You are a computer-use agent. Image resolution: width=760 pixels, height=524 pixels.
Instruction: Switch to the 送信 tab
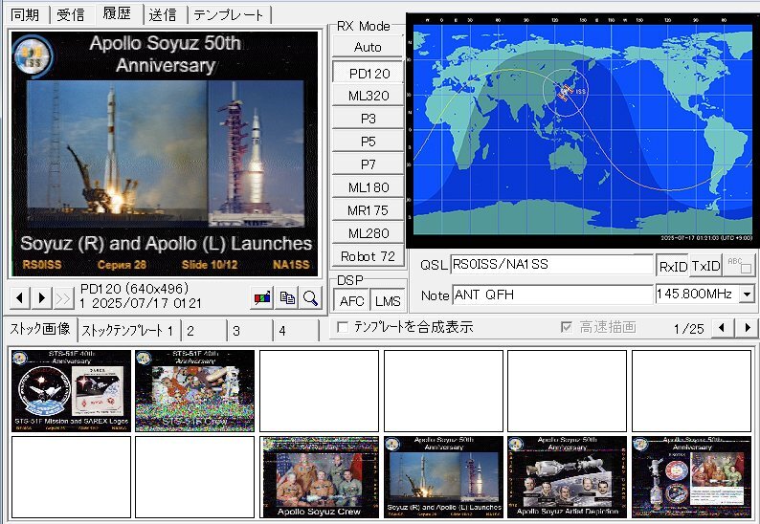(x=163, y=15)
